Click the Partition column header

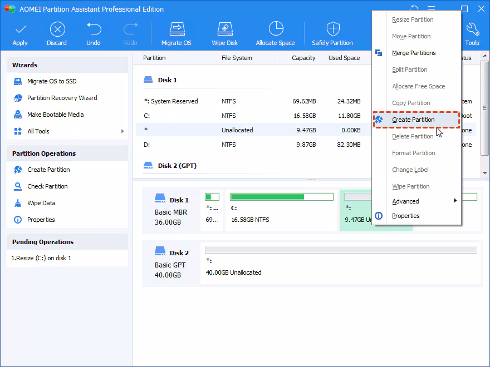pos(154,58)
